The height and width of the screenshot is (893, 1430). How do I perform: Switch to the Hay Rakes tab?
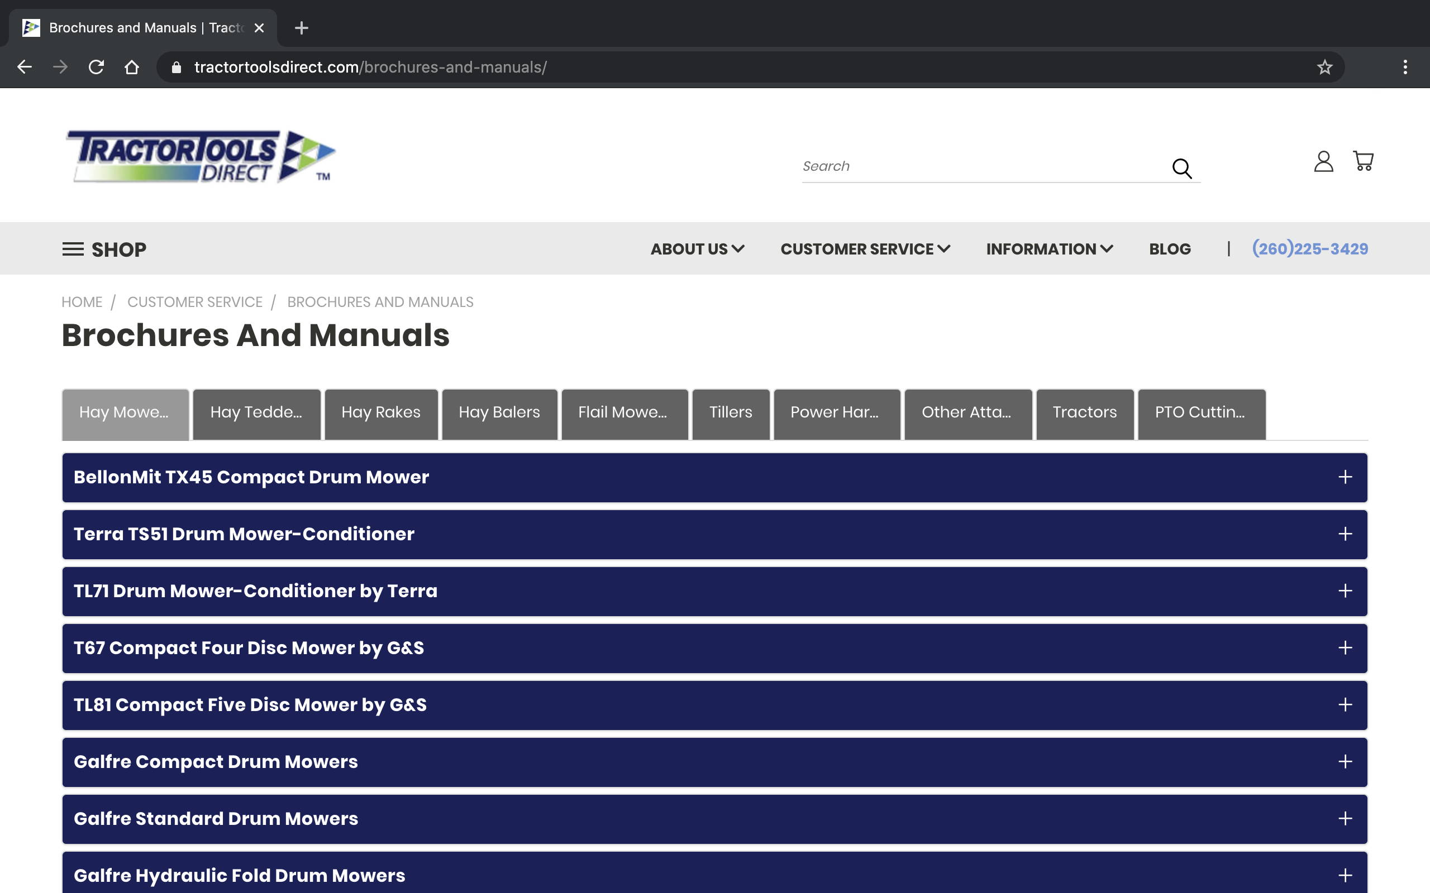tap(381, 414)
